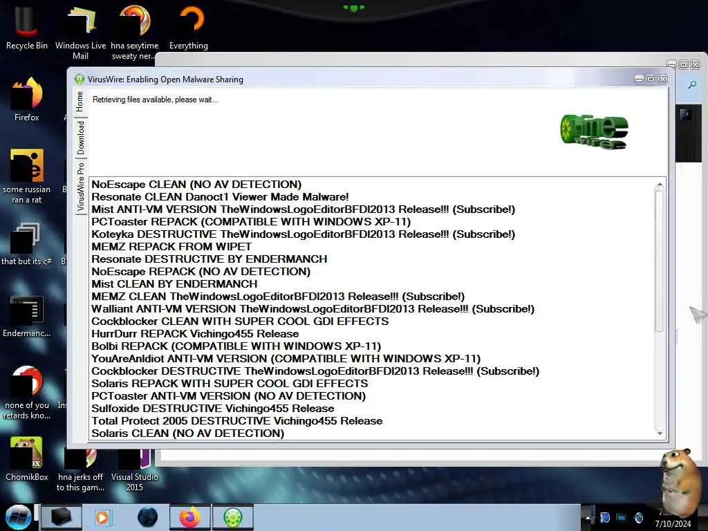
Task: Switch to the Home tab
Action: click(80, 102)
